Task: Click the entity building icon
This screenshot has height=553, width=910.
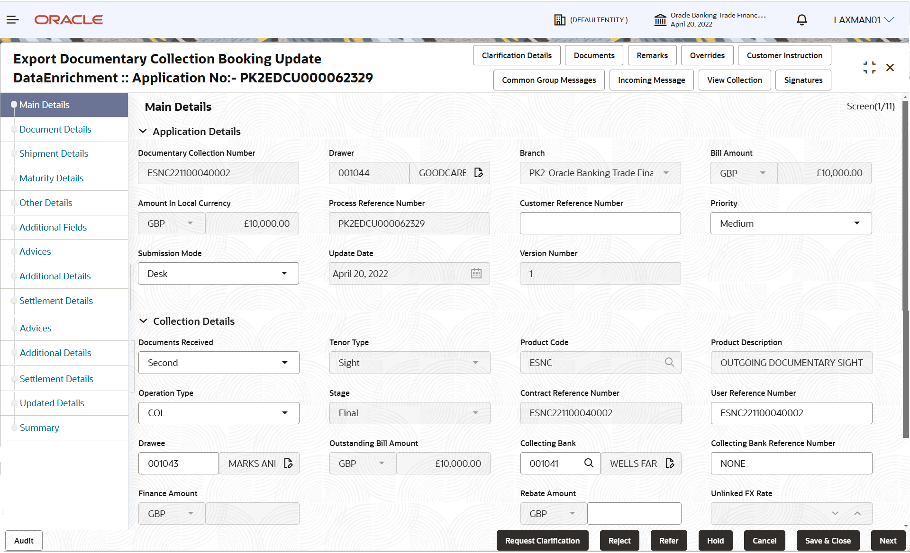Action: pyautogui.click(x=560, y=20)
